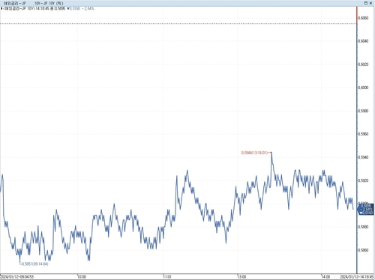Viewport: 375px width, 280px height.
Task: Click the 0.5920 price axis label
Action: click(x=363, y=180)
